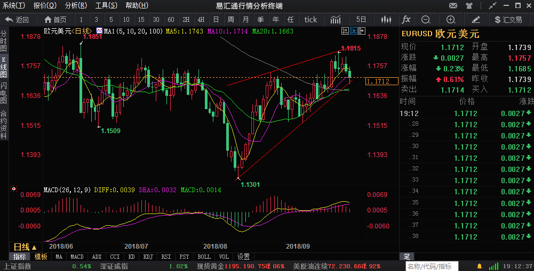This screenshot has height=271, width=534.
Task: Click the bar chart with line icon
Action: (x=336, y=20)
